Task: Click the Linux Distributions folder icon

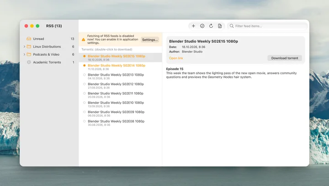Action: 29,46
